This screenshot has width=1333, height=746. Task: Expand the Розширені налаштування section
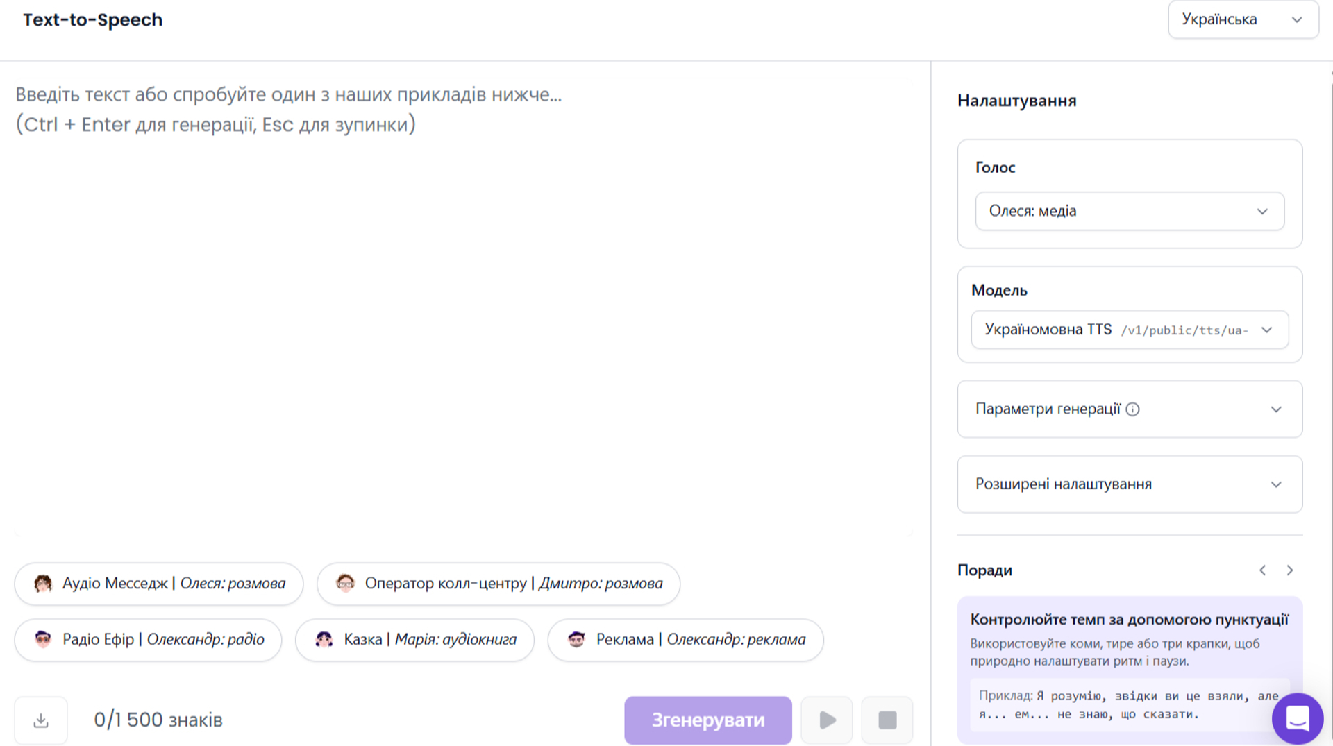pos(1130,484)
